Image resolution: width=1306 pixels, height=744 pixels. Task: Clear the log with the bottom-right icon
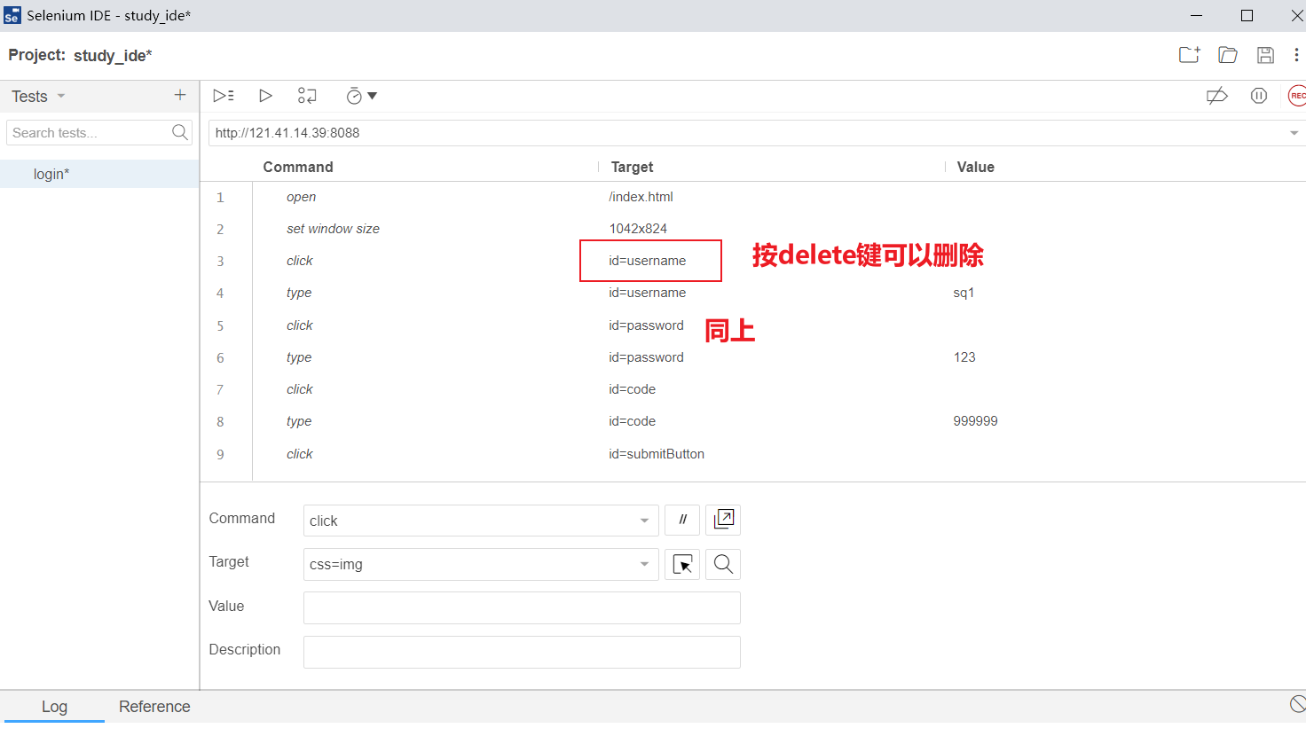point(1297,704)
